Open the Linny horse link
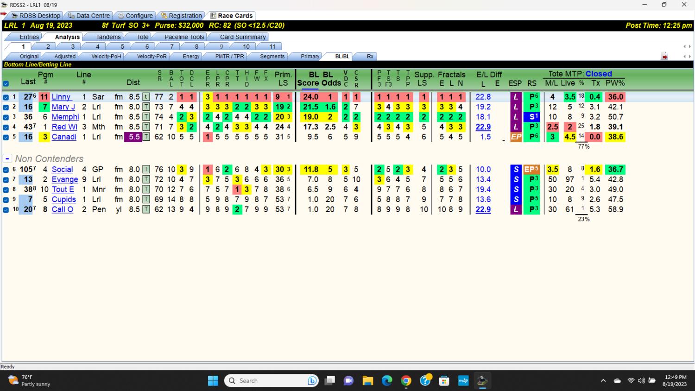 pos(61,97)
